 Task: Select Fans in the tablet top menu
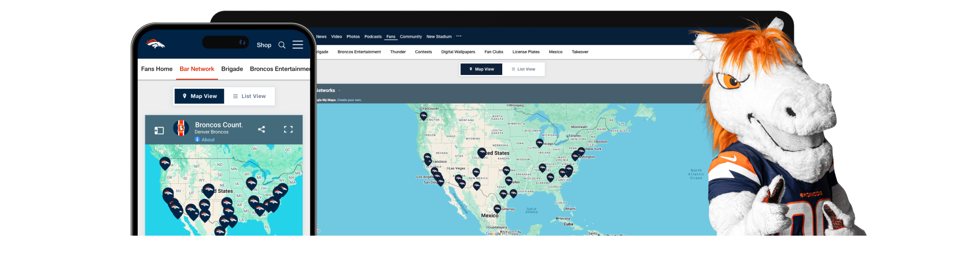pyautogui.click(x=391, y=37)
